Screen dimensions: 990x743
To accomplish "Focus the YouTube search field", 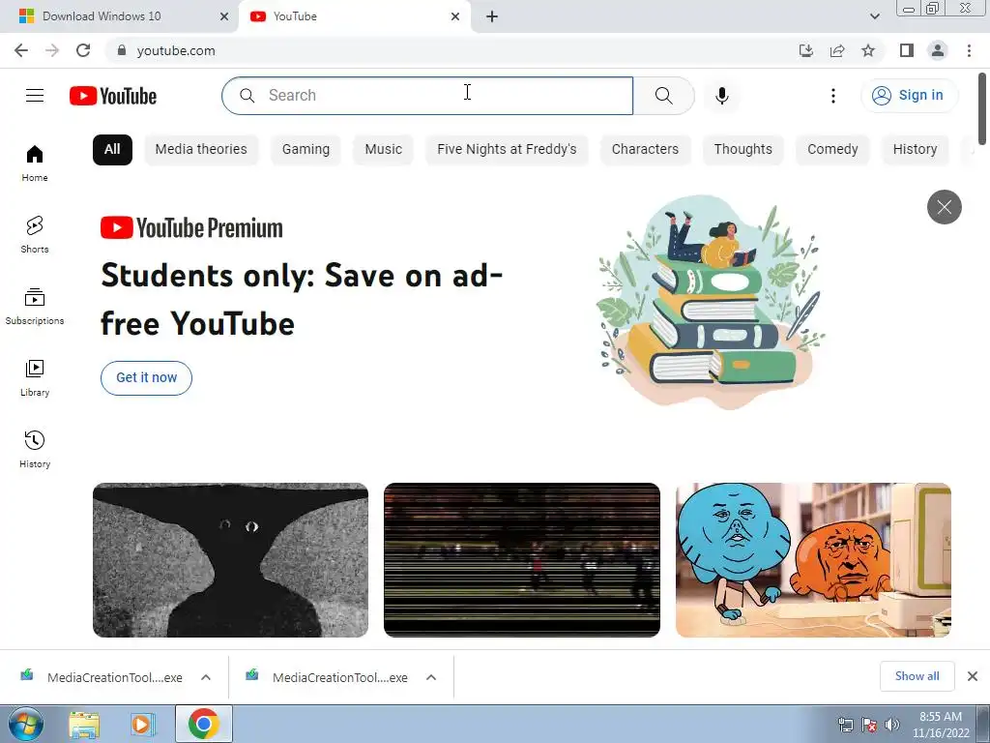I will tap(427, 96).
